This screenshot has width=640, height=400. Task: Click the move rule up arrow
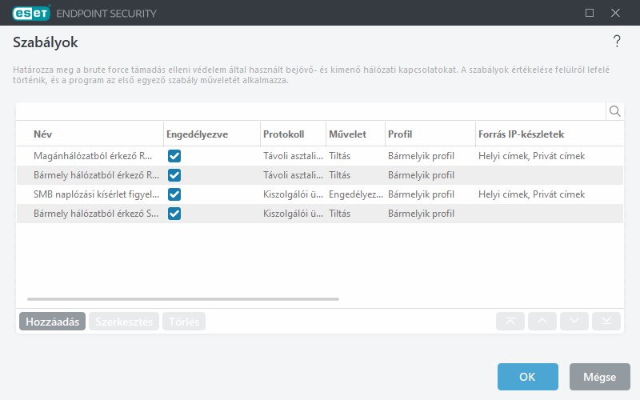(x=542, y=321)
